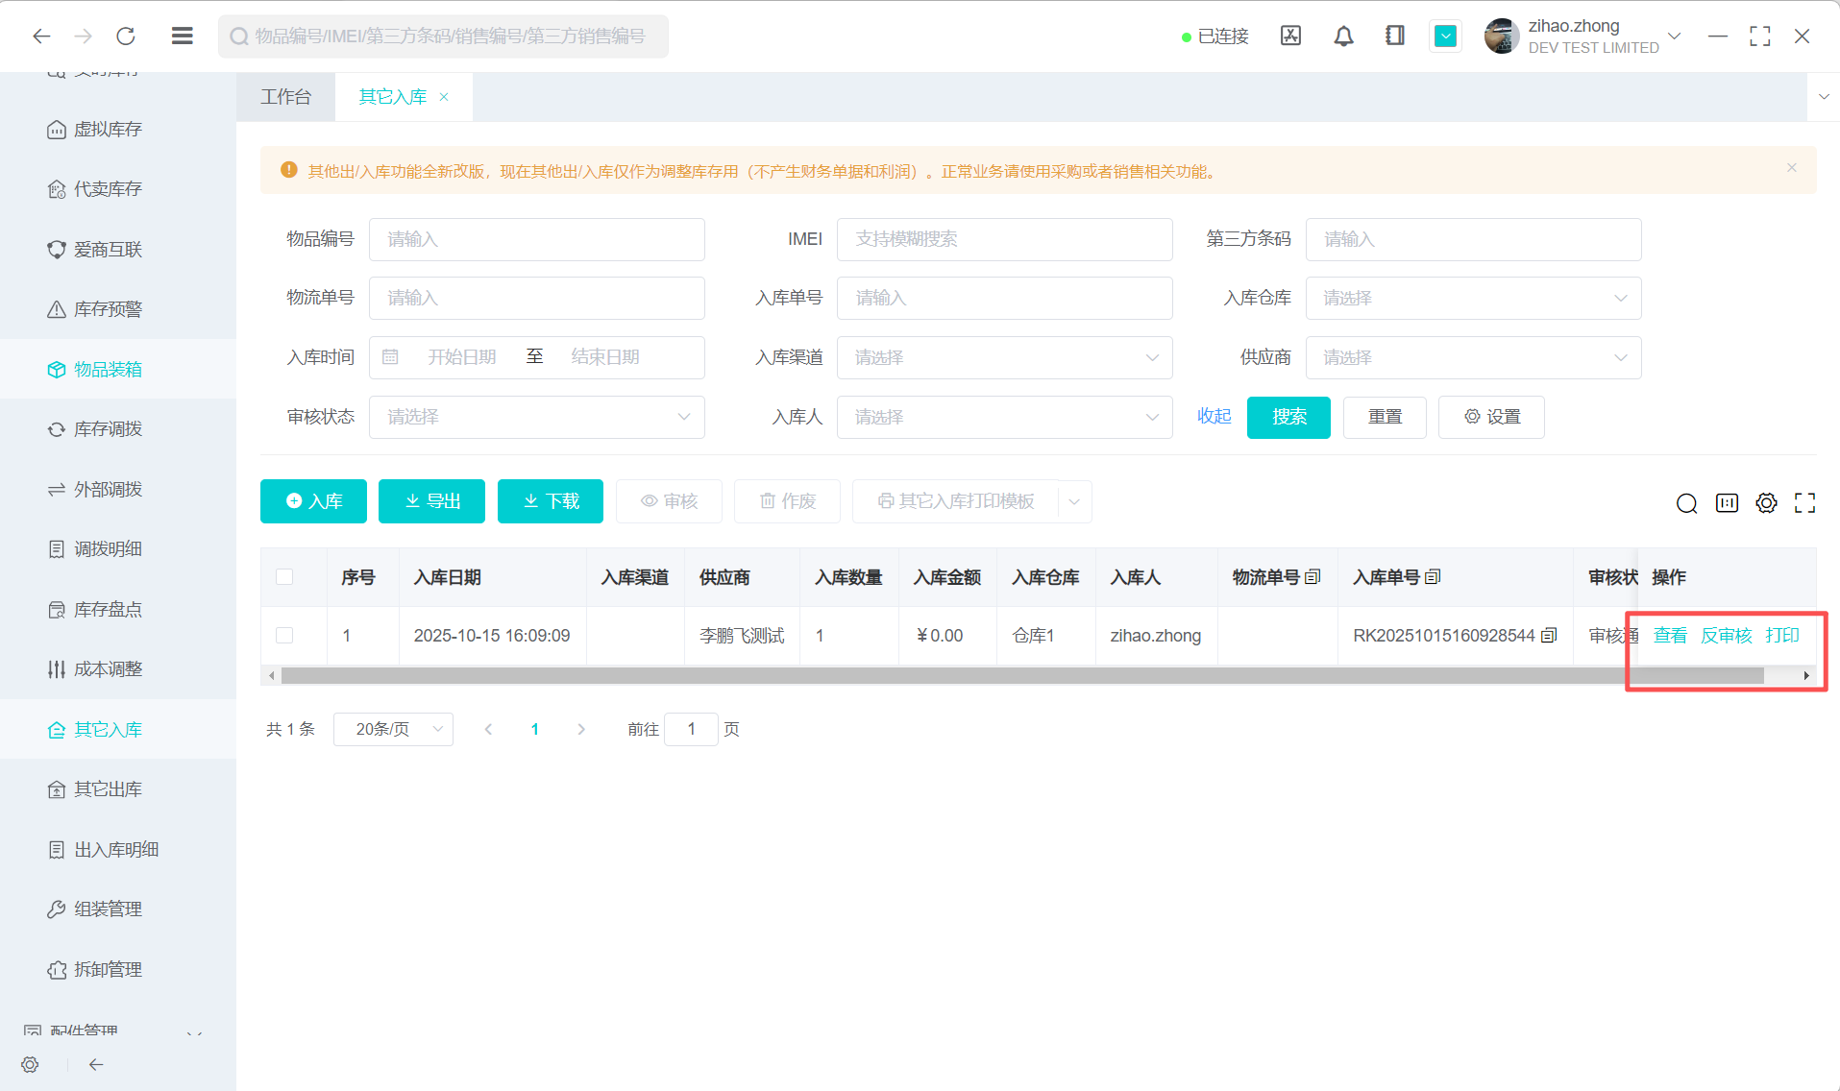Click the 反审核 link in row 1

pos(1726,636)
